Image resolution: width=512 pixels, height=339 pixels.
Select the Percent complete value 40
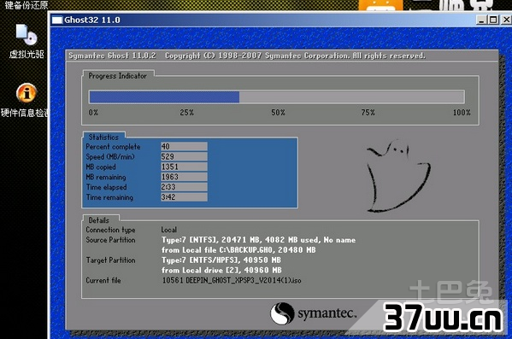point(184,147)
